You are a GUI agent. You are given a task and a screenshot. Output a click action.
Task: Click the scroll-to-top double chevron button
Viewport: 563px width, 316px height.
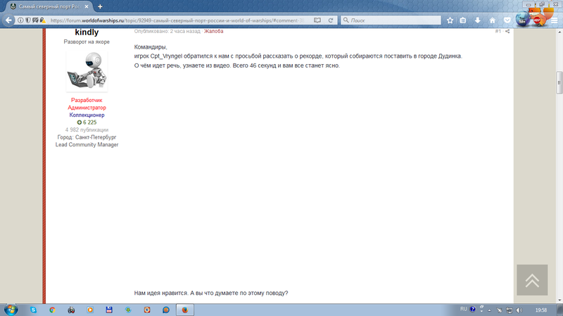[532, 280]
